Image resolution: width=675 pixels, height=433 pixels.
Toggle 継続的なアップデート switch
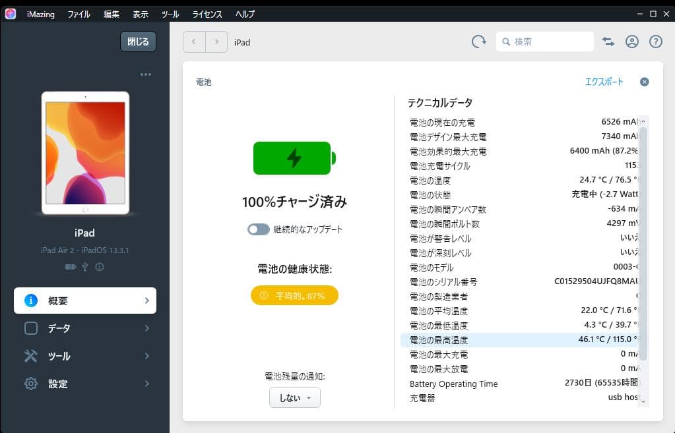[x=259, y=229]
